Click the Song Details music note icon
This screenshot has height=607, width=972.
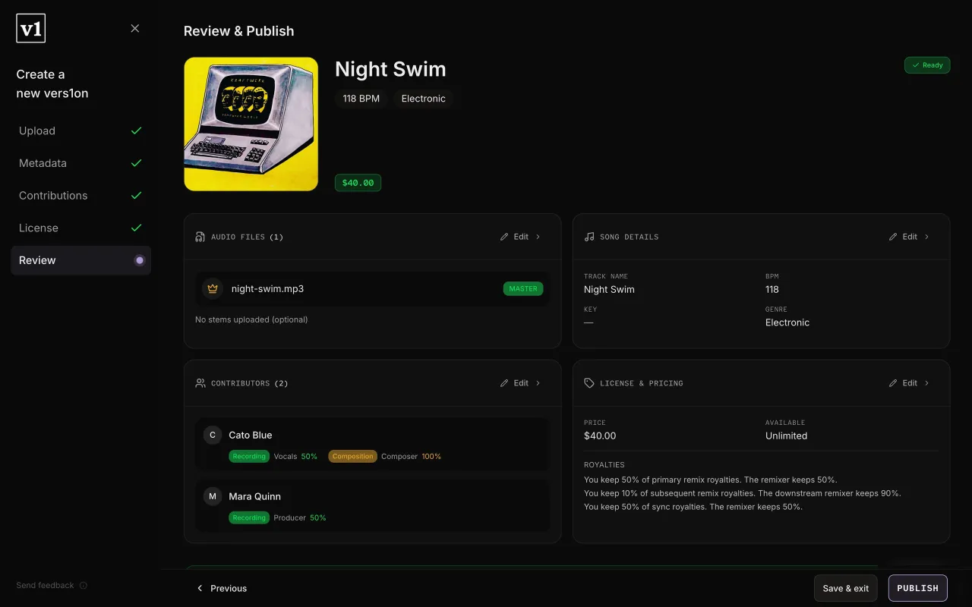(x=589, y=237)
